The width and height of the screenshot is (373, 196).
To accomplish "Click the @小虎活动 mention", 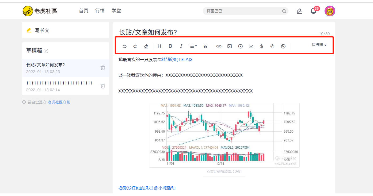I will [165, 188].
